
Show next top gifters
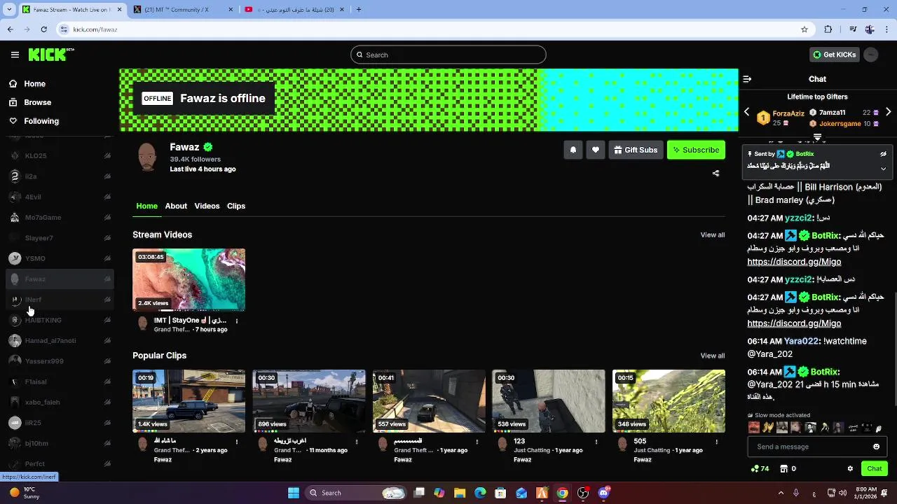click(888, 112)
